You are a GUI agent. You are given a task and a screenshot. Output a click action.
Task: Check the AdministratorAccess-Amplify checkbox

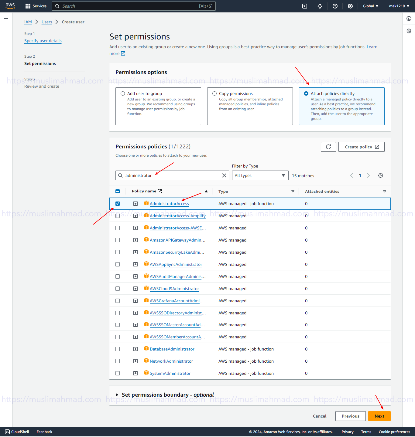click(118, 216)
